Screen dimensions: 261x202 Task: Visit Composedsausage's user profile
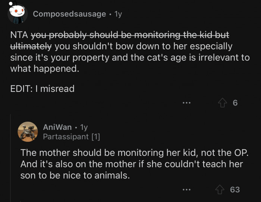70,14
